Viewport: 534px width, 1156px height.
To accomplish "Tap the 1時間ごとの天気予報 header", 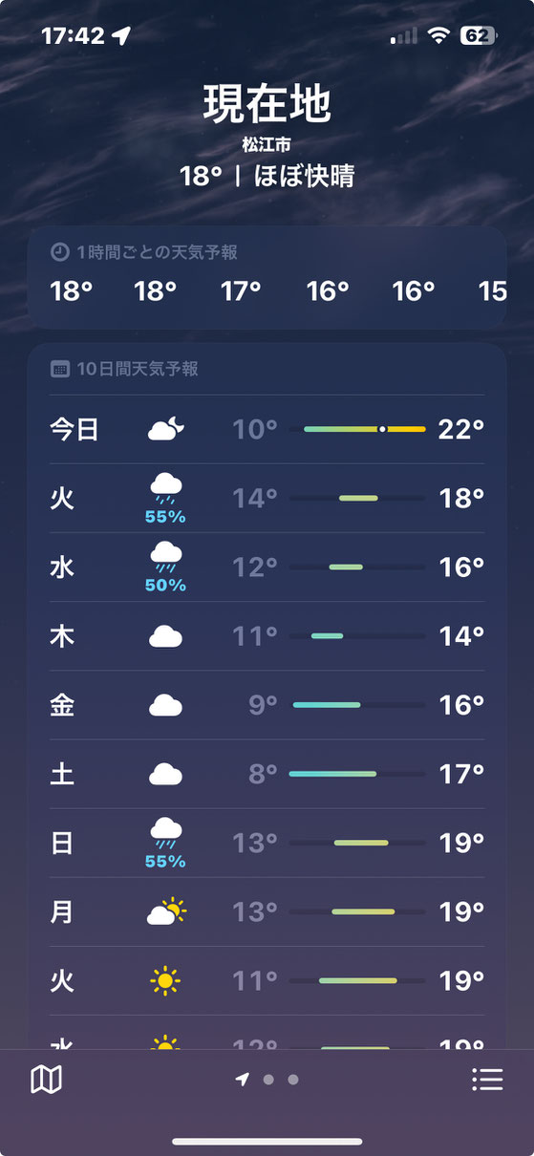I will [144, 252].
